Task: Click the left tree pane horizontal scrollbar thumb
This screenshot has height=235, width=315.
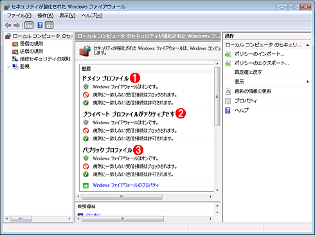Action: pyautogui.click(x=21, y=218)
